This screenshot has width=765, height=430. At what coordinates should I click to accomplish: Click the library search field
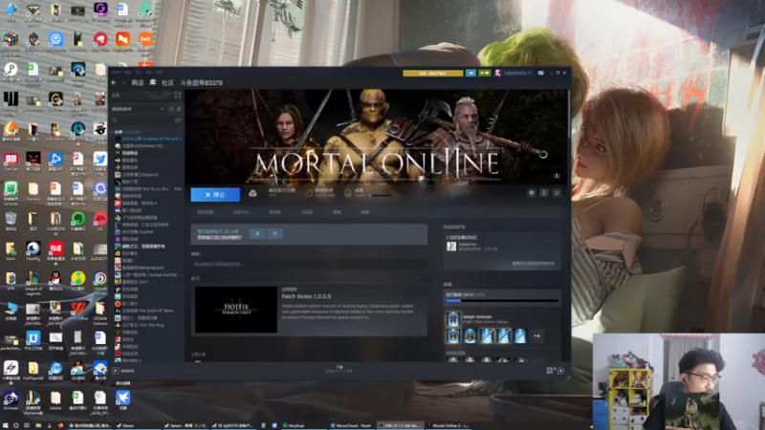click(x=142, y=120)
